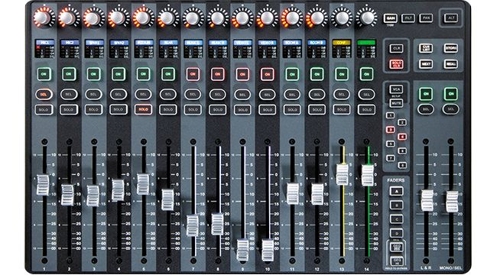Screen dimensions: 497x275
Task: Select fader layer A
Action: click(x=396, y=192)
